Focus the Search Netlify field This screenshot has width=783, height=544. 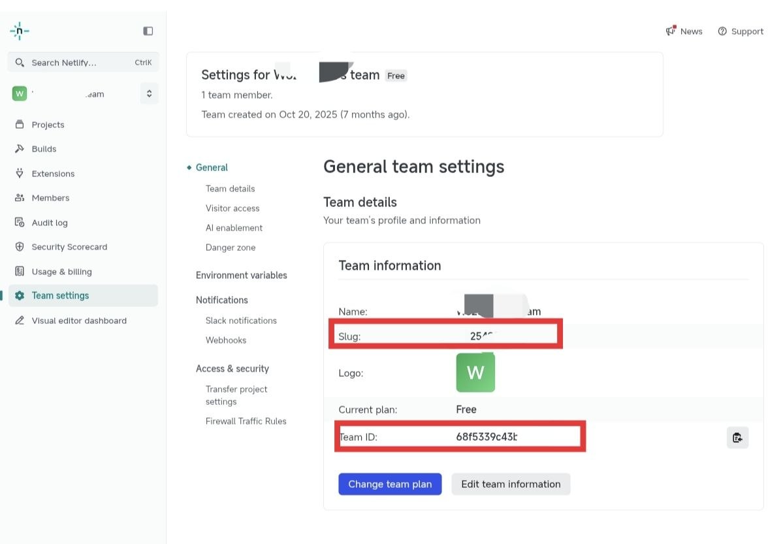[84, 63]
